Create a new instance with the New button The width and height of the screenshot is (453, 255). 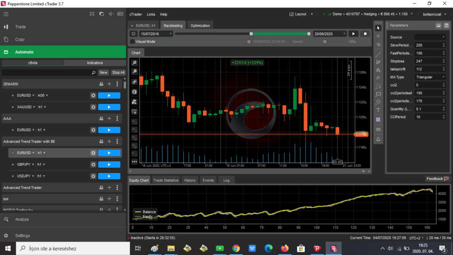[103, 72]
